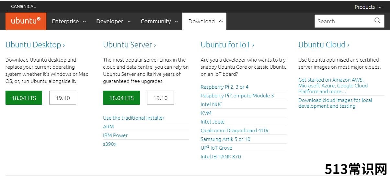The width and height of the screenshot is (390, 179).
Task: Select Raspberry Pi 2, 3 or 4
Action: point(224,87)
